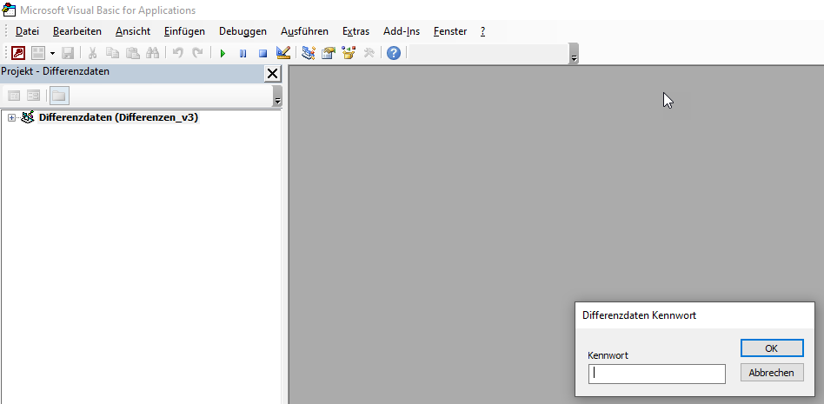Open the Datei menu
Viewport: 824px width, 404px height.
27,31
